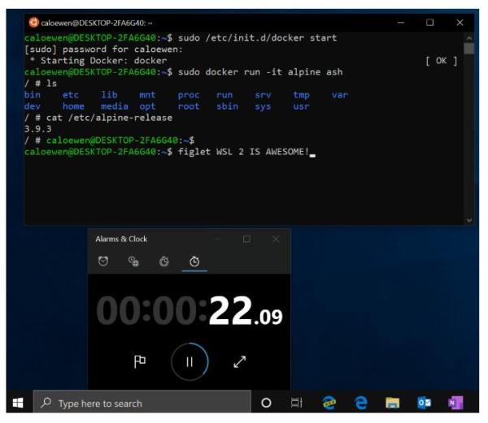Screen dimensions: 488x423
Task: Click the version output 3.9.3
Action: click(38, 129)
